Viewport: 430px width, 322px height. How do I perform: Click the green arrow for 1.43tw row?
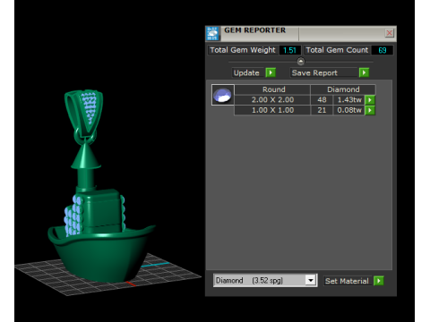pos(370,100)
